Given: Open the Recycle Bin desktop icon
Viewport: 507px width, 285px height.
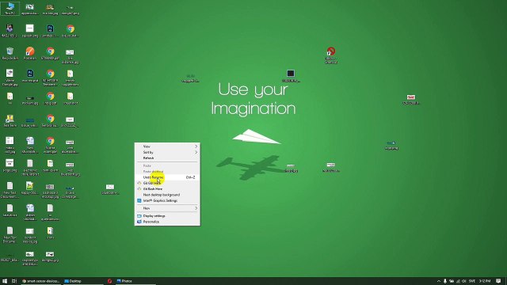Looking at the screenshot, I should tap(10, 54).
